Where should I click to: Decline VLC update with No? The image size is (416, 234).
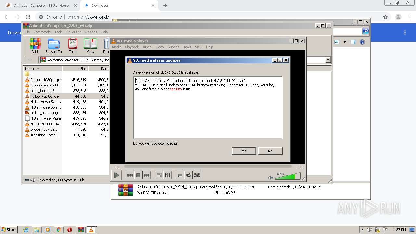pos(270,151)
